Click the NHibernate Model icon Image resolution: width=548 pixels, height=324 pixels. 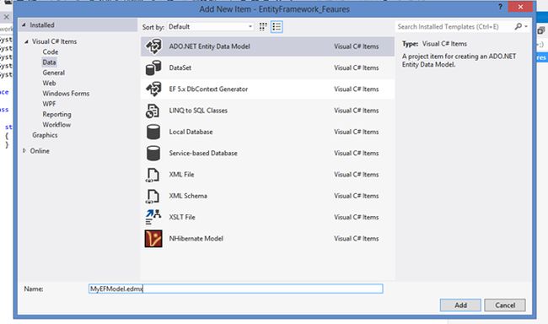pos(153,239)
